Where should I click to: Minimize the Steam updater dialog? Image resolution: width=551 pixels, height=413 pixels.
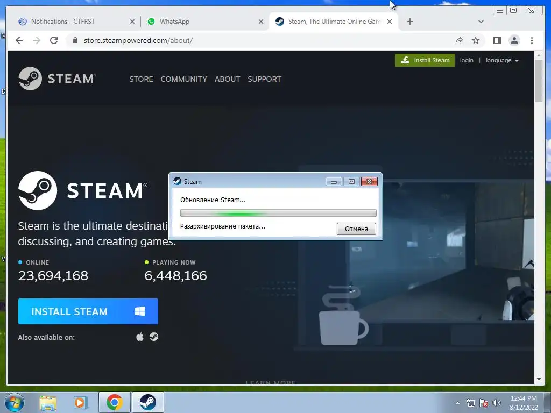[x=334, y=181]
